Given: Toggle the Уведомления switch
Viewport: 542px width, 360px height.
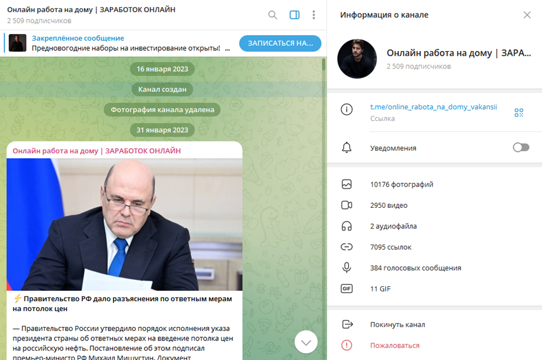Looking at the screenshot, I should click(521, 148).
